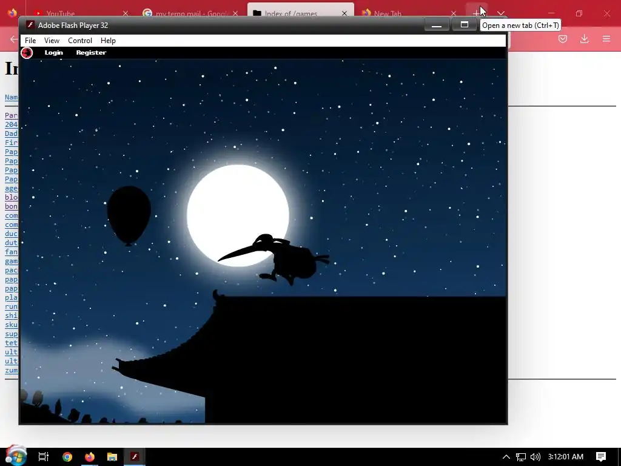621x466 pixels.
Task: Switch to Firefox from the taskbar
Action: pyautogui.click(x=90, y=457)
